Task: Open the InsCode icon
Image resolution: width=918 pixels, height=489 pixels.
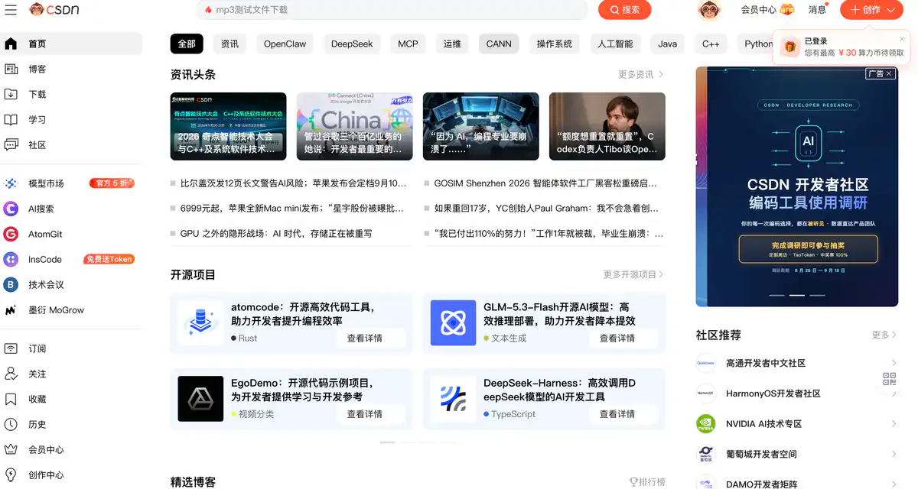Action: click(11, 259)
